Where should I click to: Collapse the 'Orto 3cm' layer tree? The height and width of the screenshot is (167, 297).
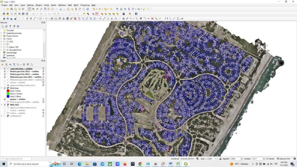point(2,88)
